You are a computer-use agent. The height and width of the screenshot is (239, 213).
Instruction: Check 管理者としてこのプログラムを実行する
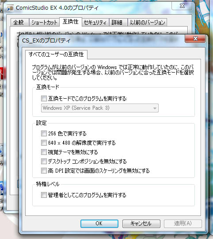pyautogui.click(x=44, y=195)
